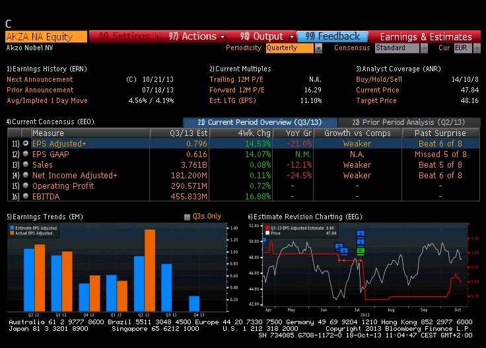This screenshot has height=348, width=486.
Task: Click the orange Actual EPS Adjusted legend swatch
Action: (12, 233)
